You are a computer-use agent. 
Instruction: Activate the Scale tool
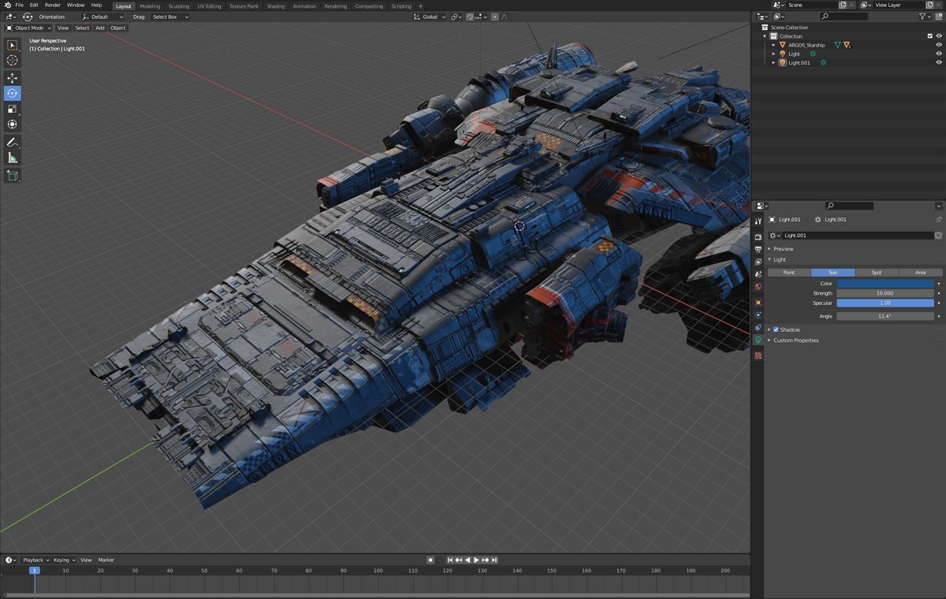tap(13, 109)
